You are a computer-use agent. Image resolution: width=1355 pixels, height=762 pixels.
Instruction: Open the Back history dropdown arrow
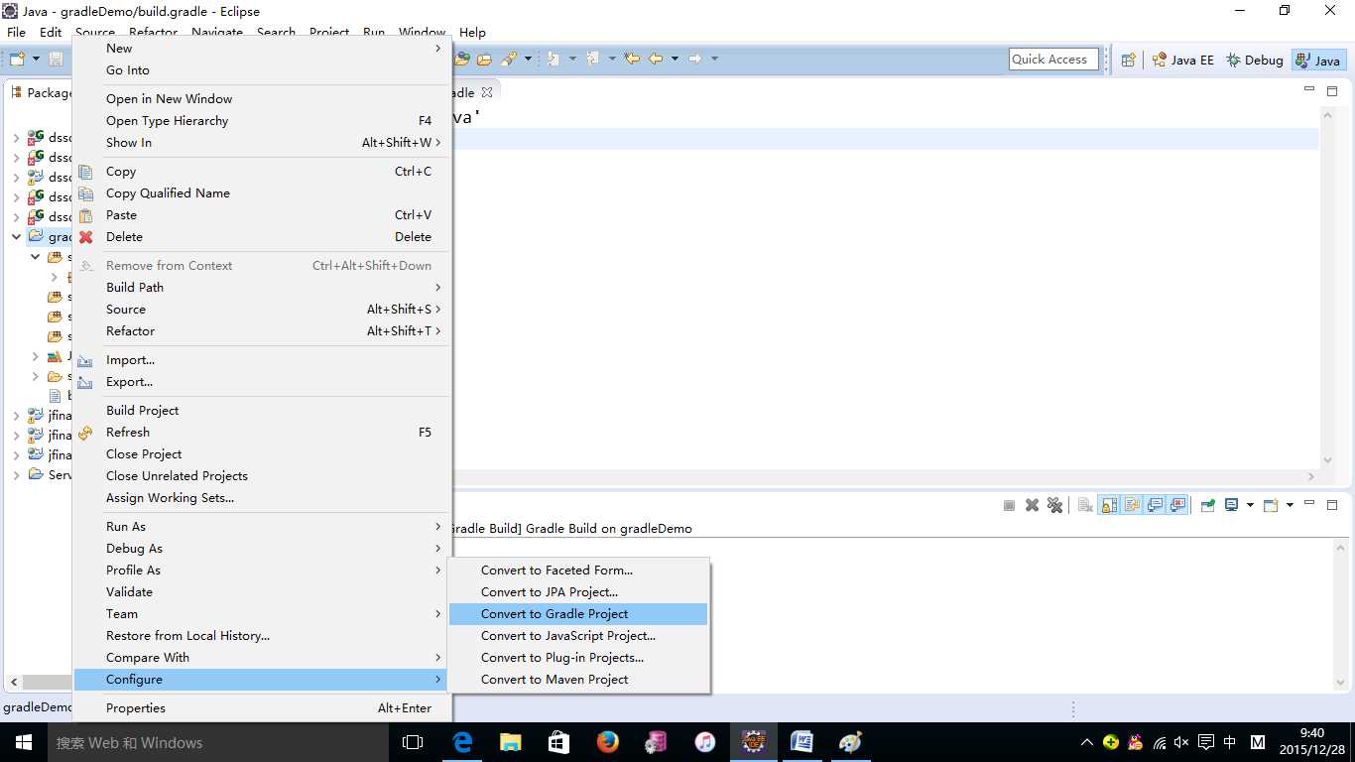tap(675, 60)
